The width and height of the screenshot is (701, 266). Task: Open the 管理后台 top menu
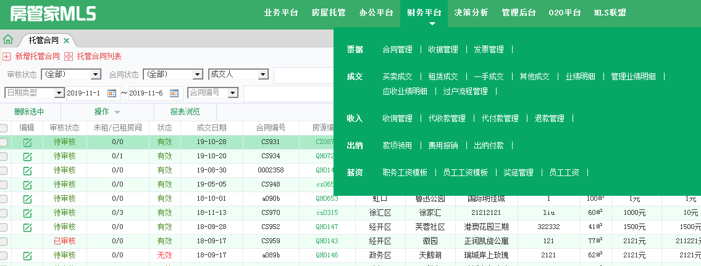[519, 13]
